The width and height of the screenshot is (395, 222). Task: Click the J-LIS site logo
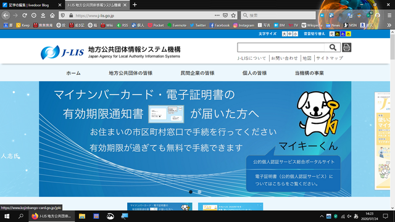[x=110, y=52]
